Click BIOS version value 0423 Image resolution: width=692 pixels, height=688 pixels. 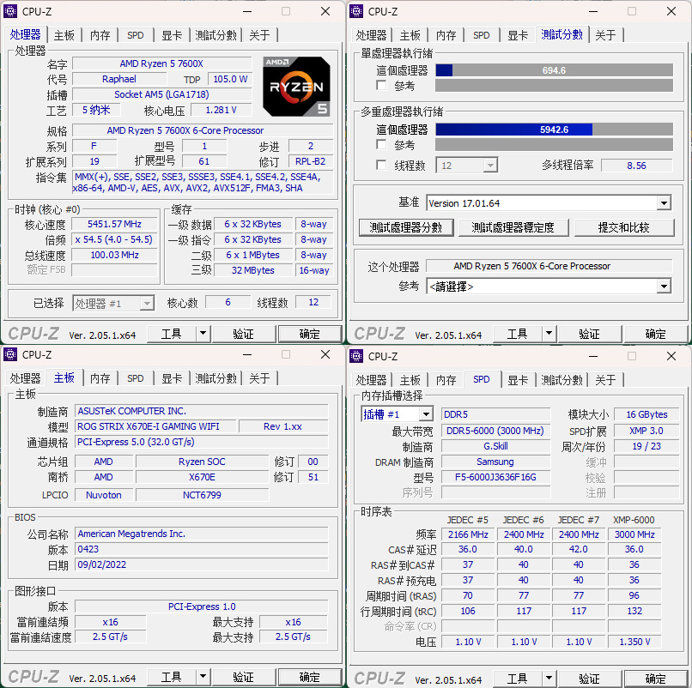point(201,549)
